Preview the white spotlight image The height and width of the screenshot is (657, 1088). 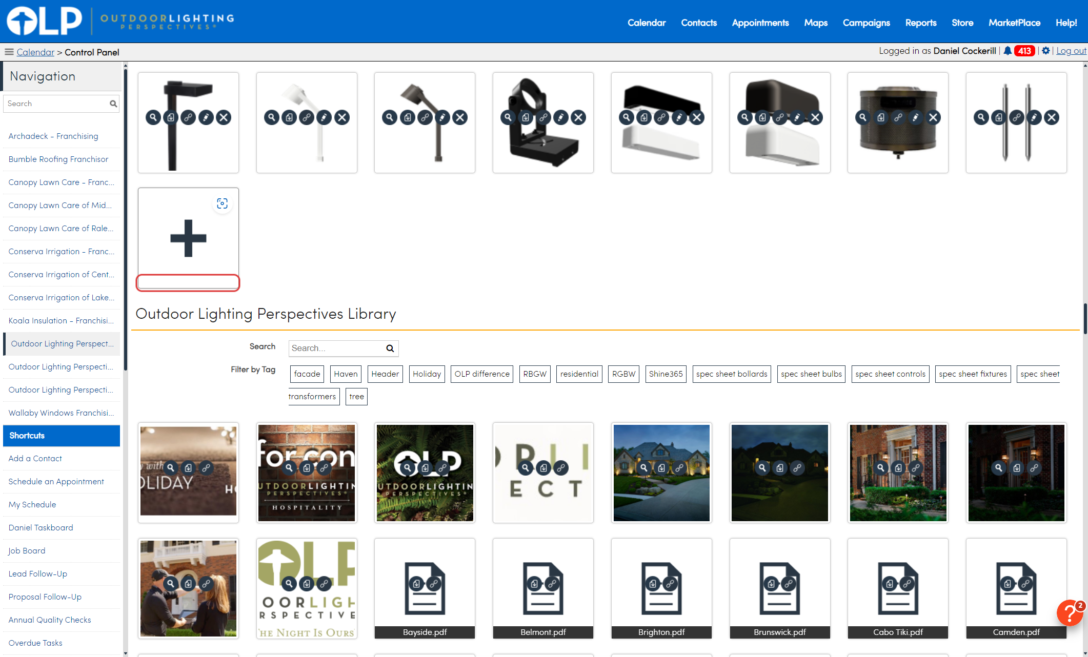point(272,117)
